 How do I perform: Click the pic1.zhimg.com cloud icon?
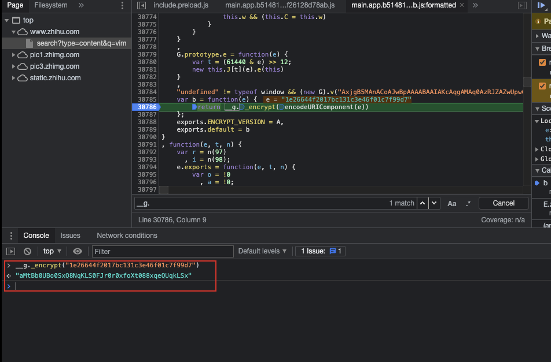(23, 55)
